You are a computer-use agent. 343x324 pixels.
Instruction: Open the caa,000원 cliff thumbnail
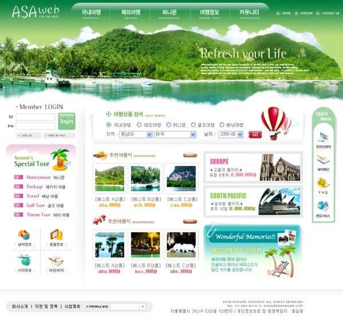[x=181, y=179]
